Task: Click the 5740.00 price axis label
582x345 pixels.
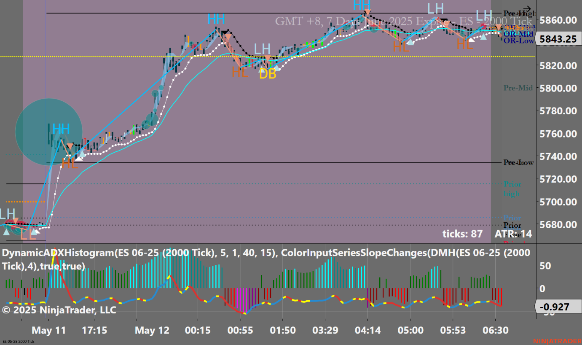Action: (x=558, y=156)
